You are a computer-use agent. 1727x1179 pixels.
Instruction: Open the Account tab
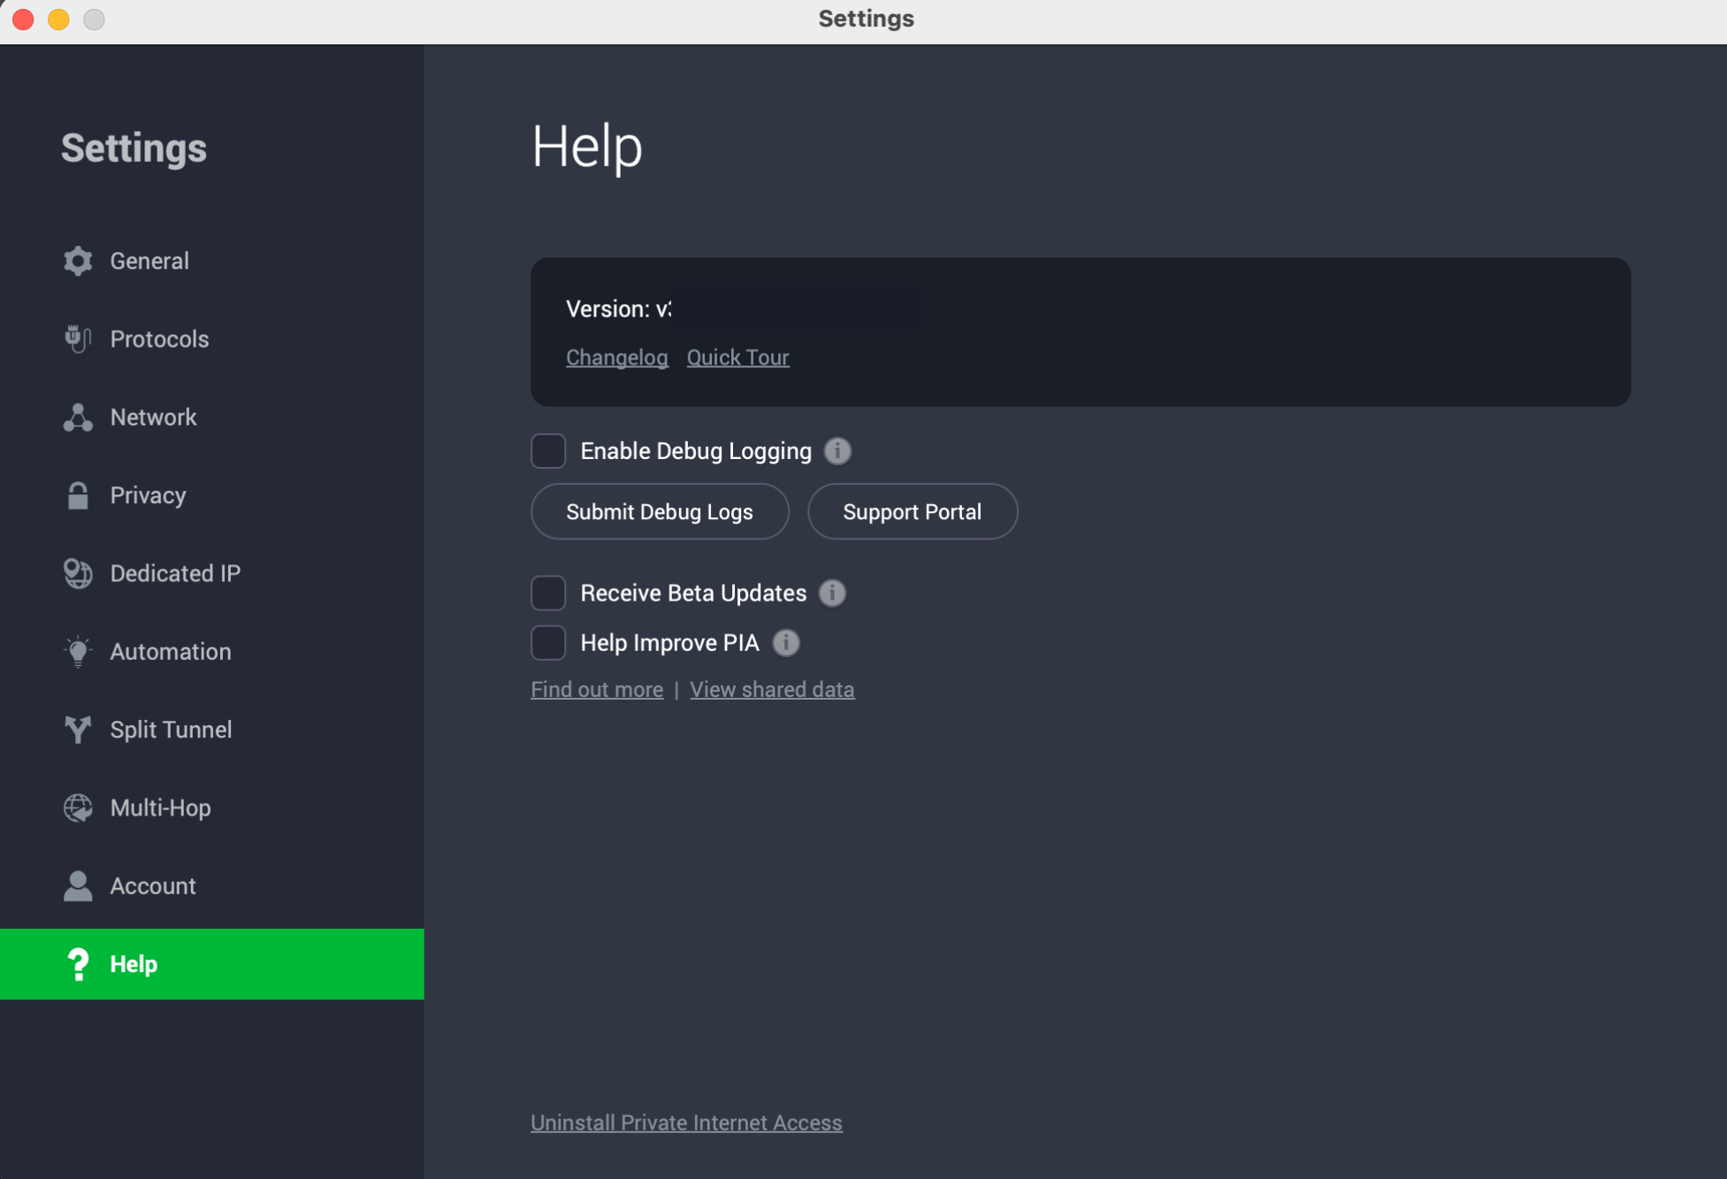(x=153, y=886)
